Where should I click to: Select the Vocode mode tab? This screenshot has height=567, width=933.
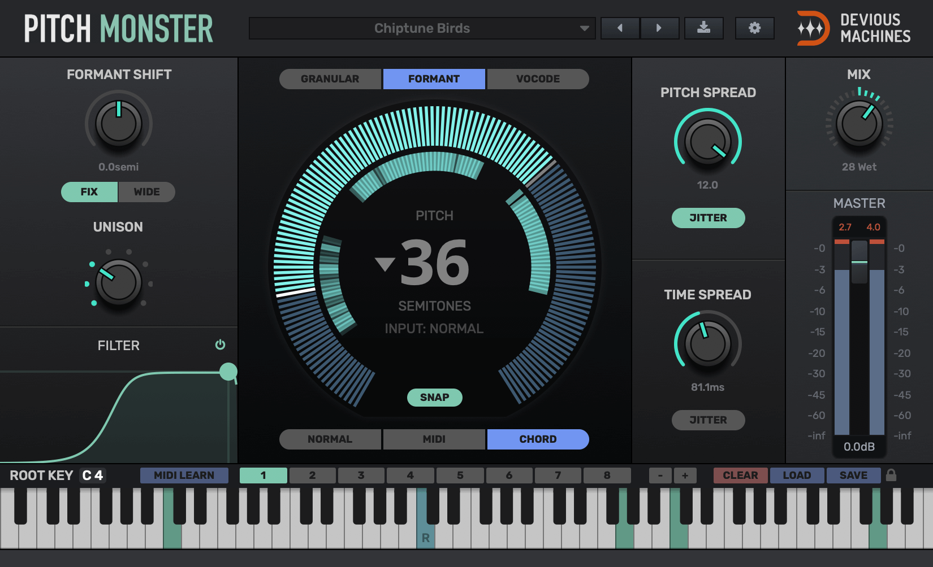[538, 79]
